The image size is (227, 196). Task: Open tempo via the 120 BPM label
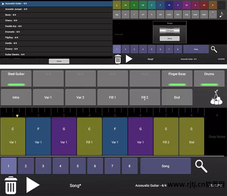click(221, 59)
